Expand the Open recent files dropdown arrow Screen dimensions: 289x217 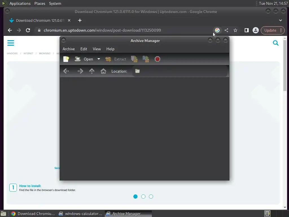point(99,59)
